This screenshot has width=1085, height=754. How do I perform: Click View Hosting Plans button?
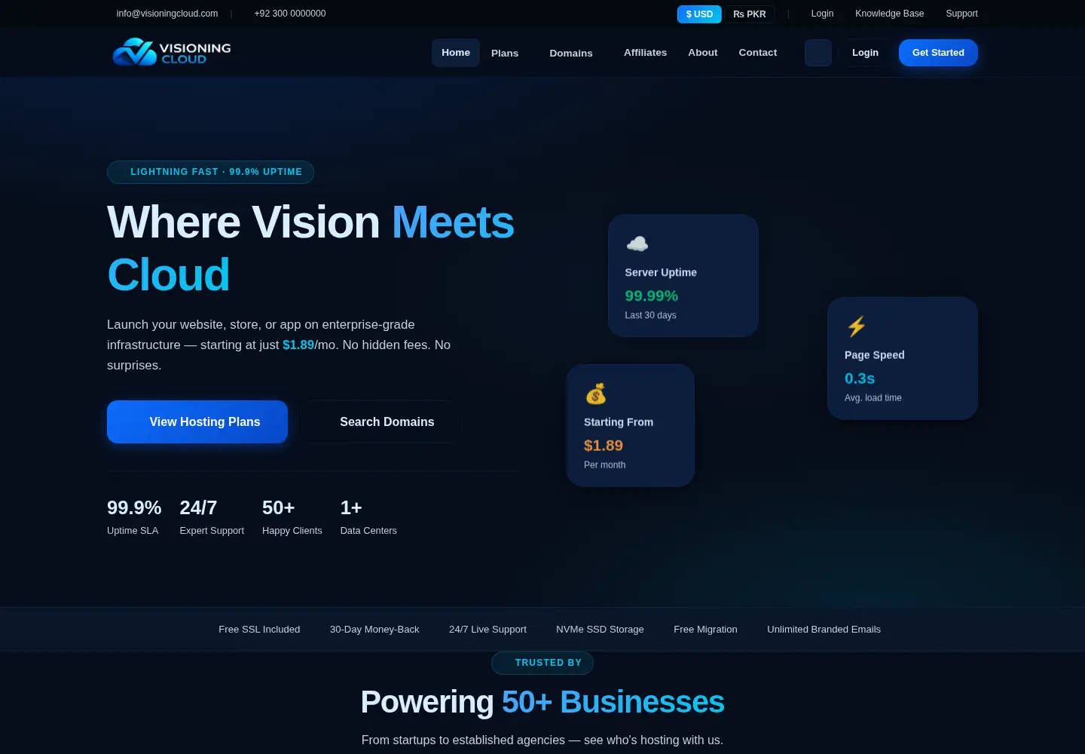pos(197,422)
